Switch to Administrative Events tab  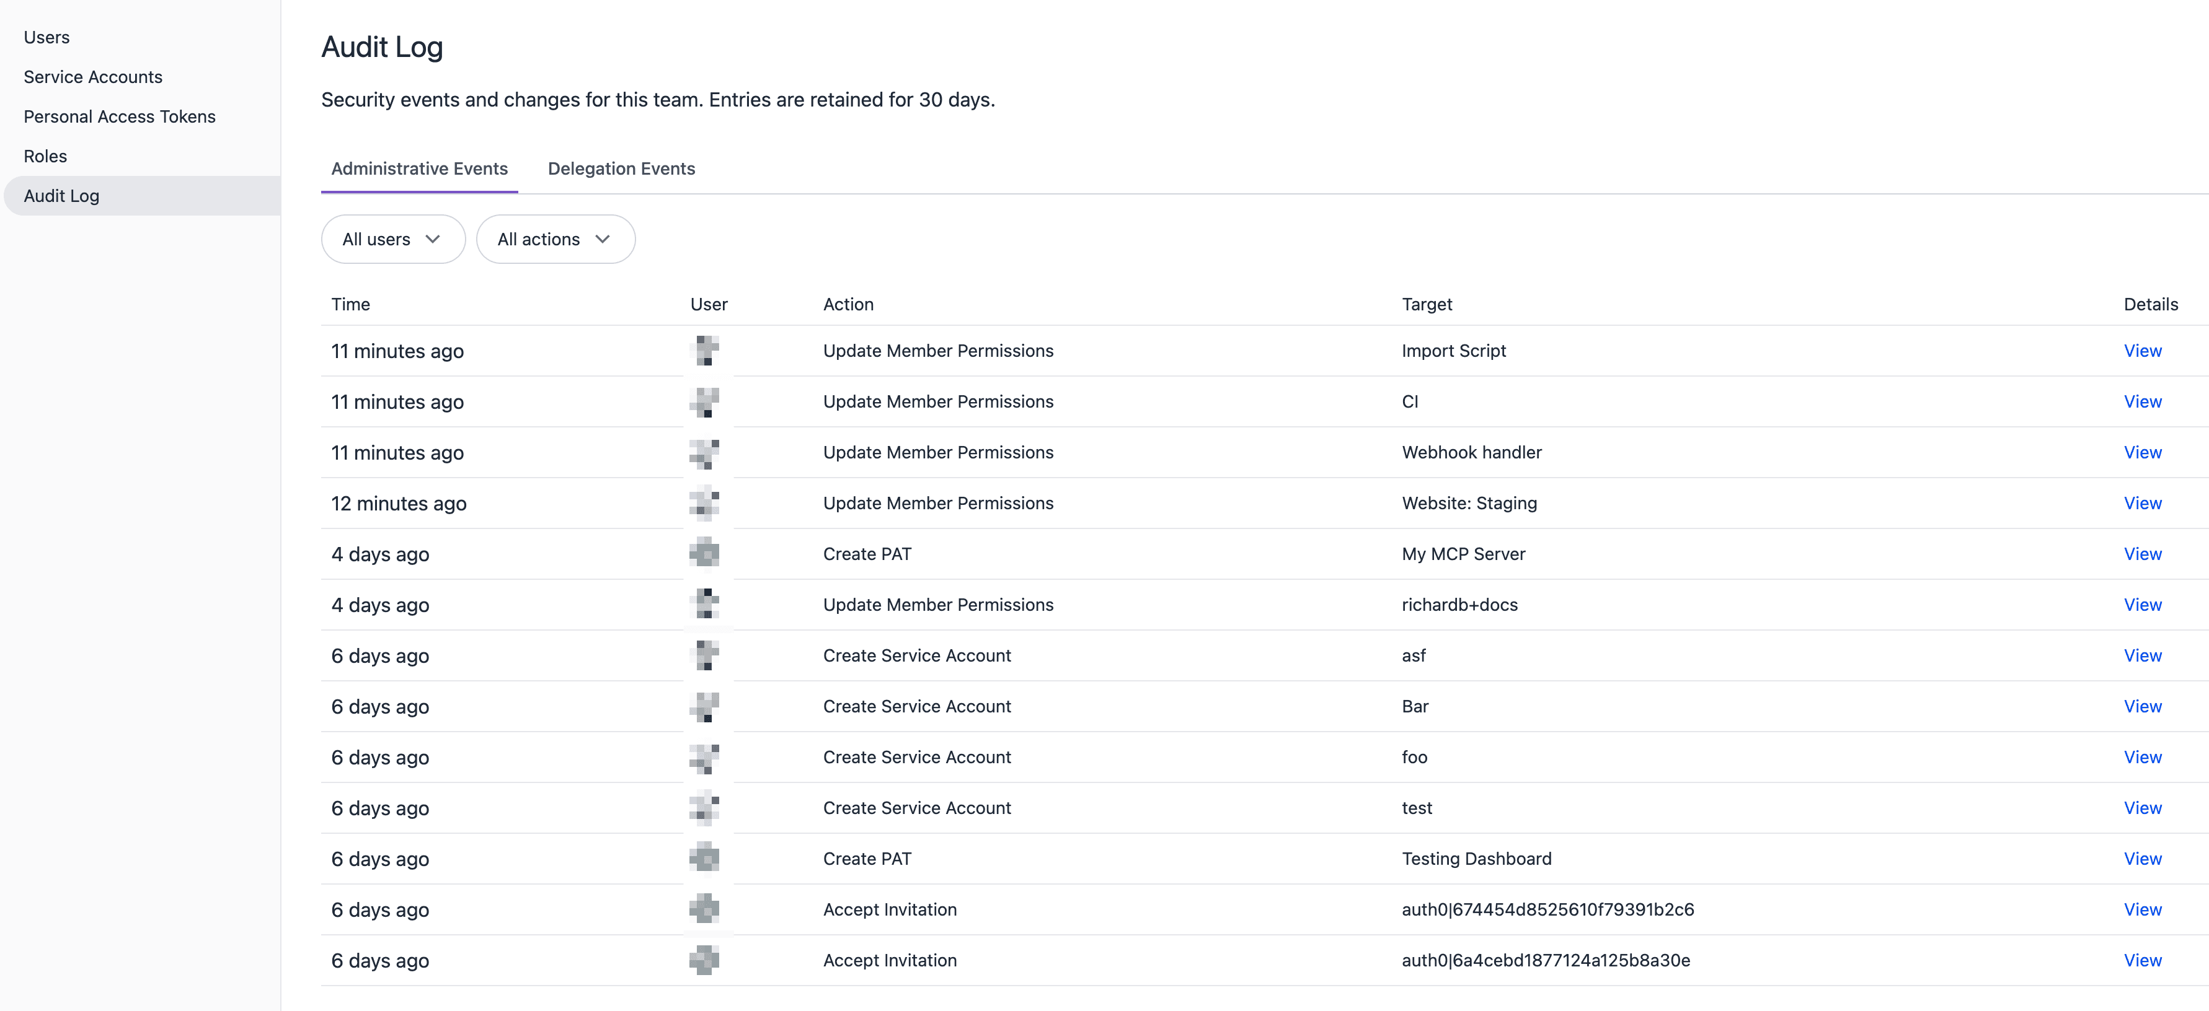pos(419,168)
